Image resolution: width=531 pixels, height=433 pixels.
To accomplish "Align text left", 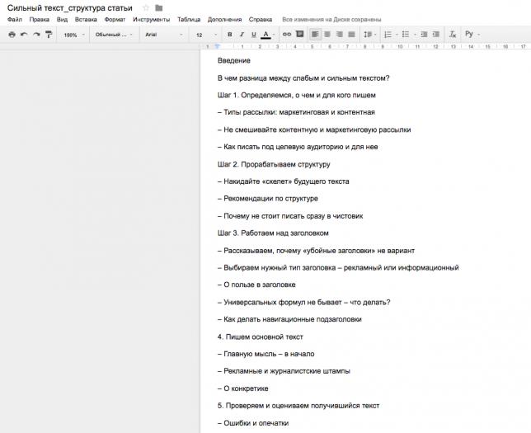I will click(315, 34).
